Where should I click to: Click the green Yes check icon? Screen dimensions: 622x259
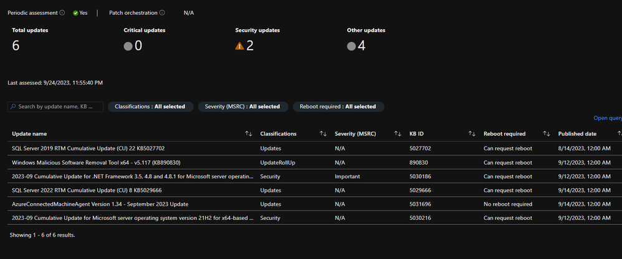coord(75,13)
